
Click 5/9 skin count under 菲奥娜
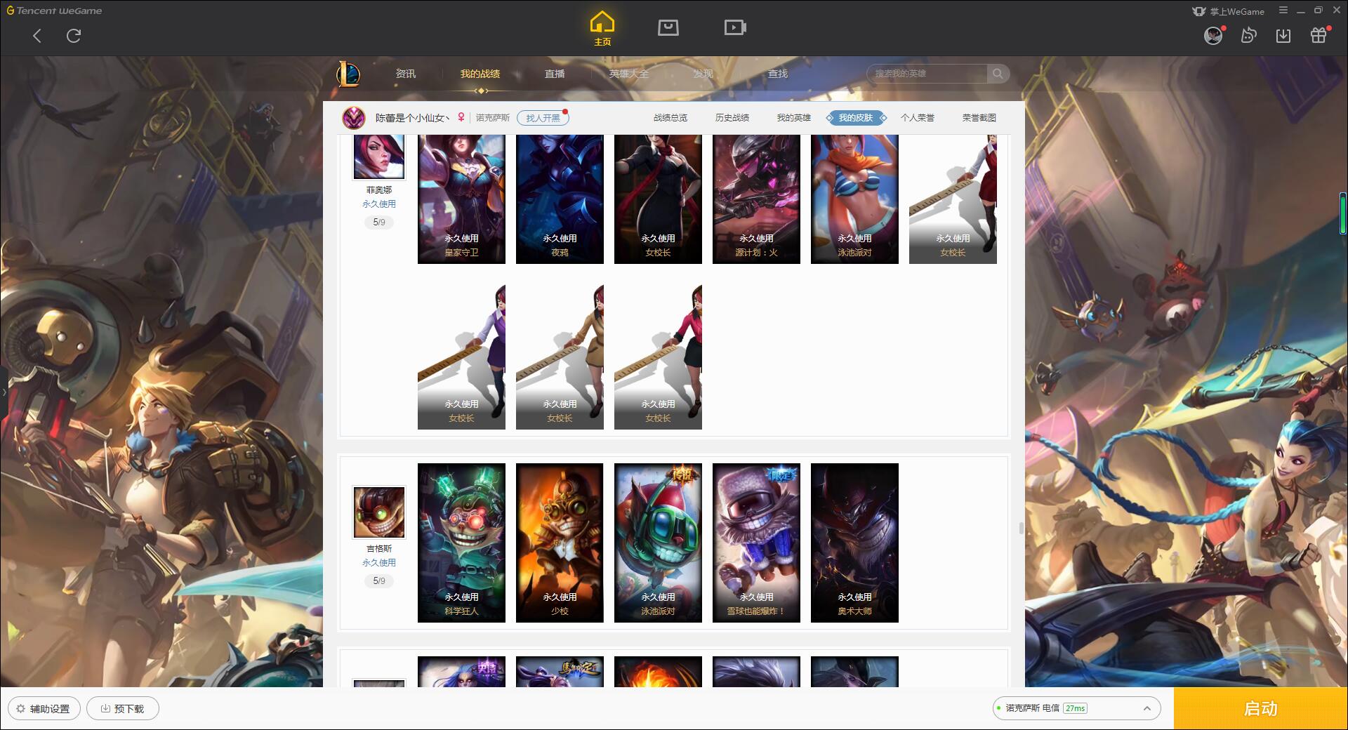pos(379,223)
